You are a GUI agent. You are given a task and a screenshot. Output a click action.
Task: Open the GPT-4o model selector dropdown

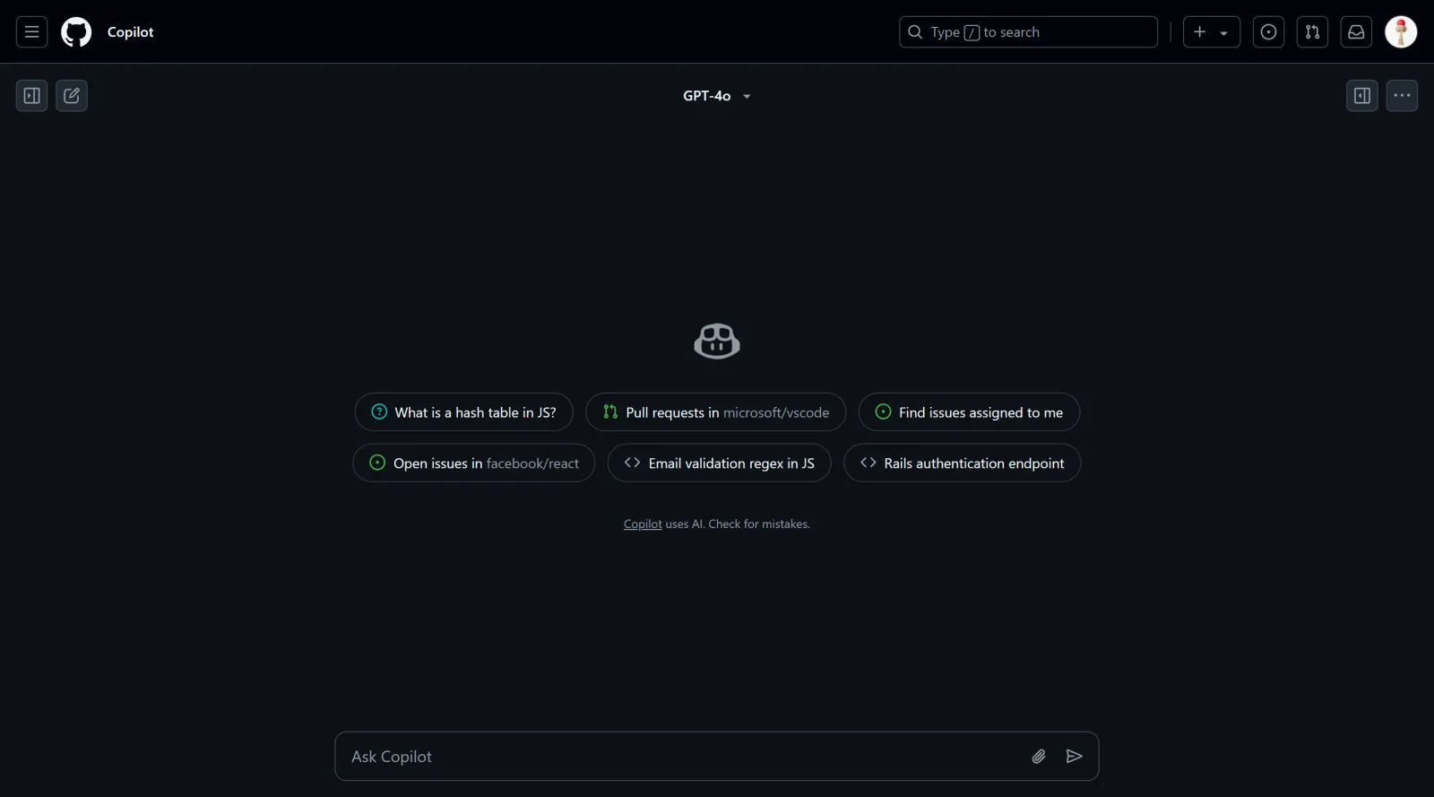click(716, 96)
